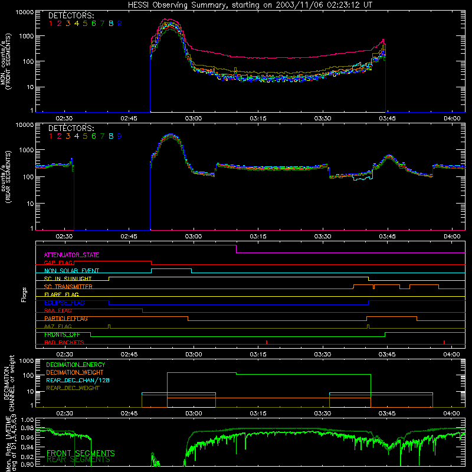Screen dimensions: 472x472
Task: Select the GAP_FLAG label
Action: click(x=58, y=263)
